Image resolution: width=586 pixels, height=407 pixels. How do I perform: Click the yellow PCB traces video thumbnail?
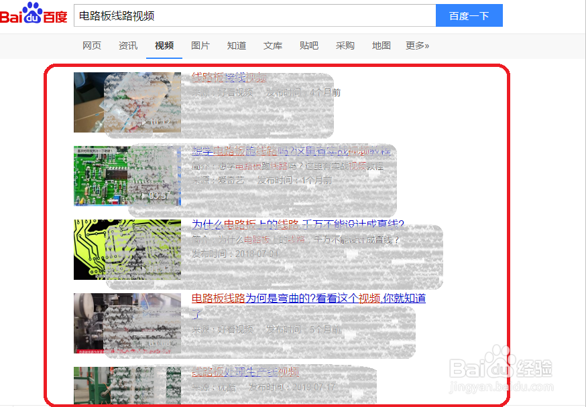tap(127, 249)
